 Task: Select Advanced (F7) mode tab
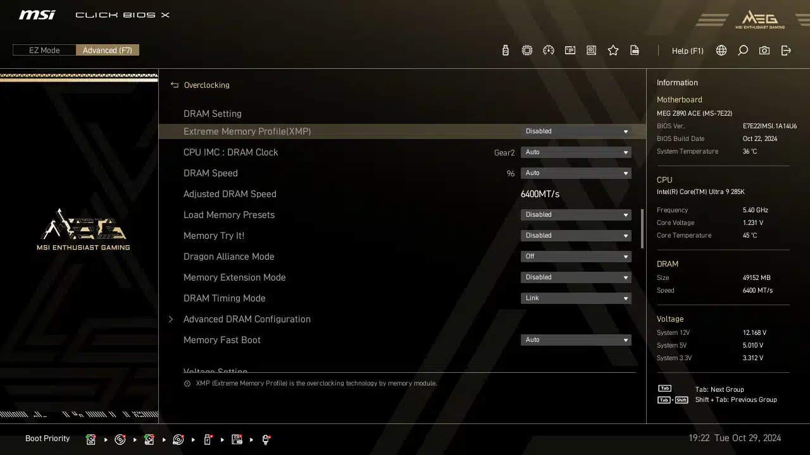click(108, 51)
